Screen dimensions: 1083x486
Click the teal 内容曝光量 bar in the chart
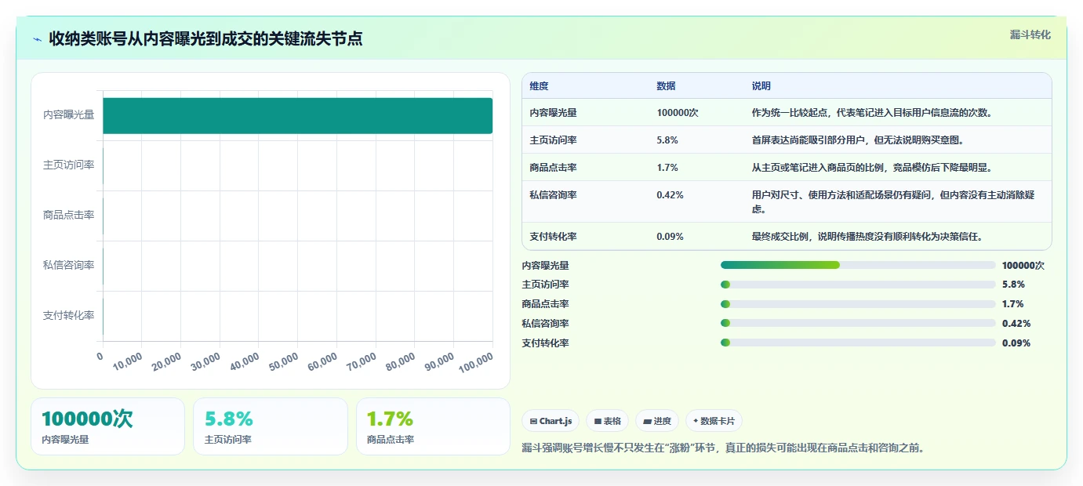pos(298,115)
